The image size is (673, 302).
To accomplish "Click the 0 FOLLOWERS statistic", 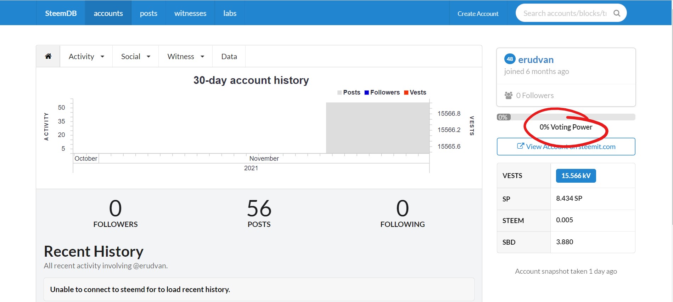I will point(116,213).
